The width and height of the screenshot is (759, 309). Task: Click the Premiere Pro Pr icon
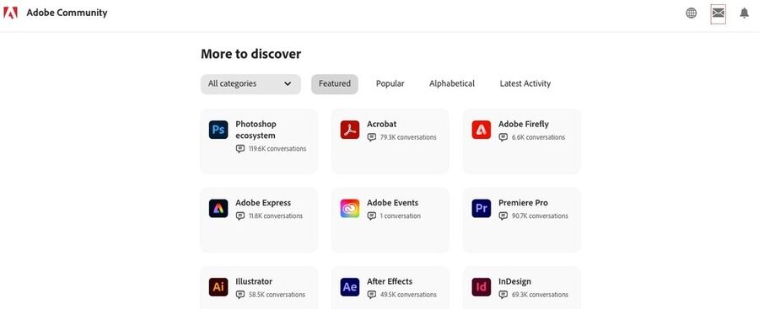click(x=482, y=209)
